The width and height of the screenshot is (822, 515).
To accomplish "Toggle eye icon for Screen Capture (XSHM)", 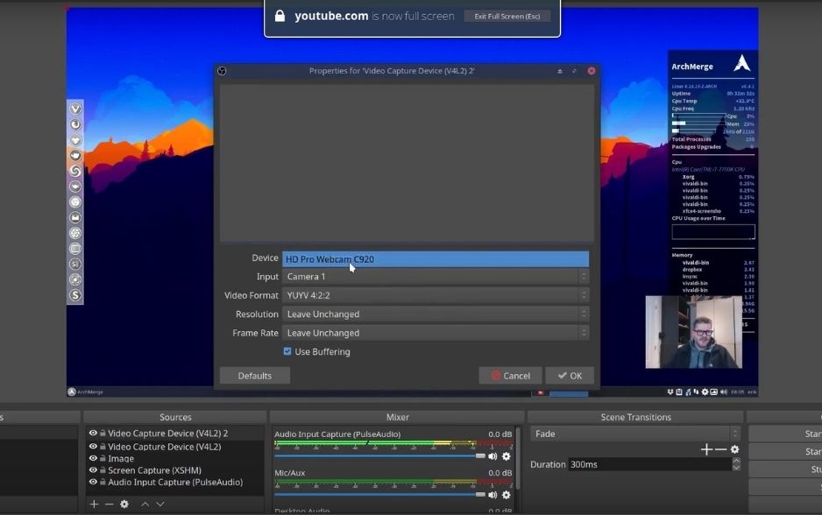I will 93,470.
